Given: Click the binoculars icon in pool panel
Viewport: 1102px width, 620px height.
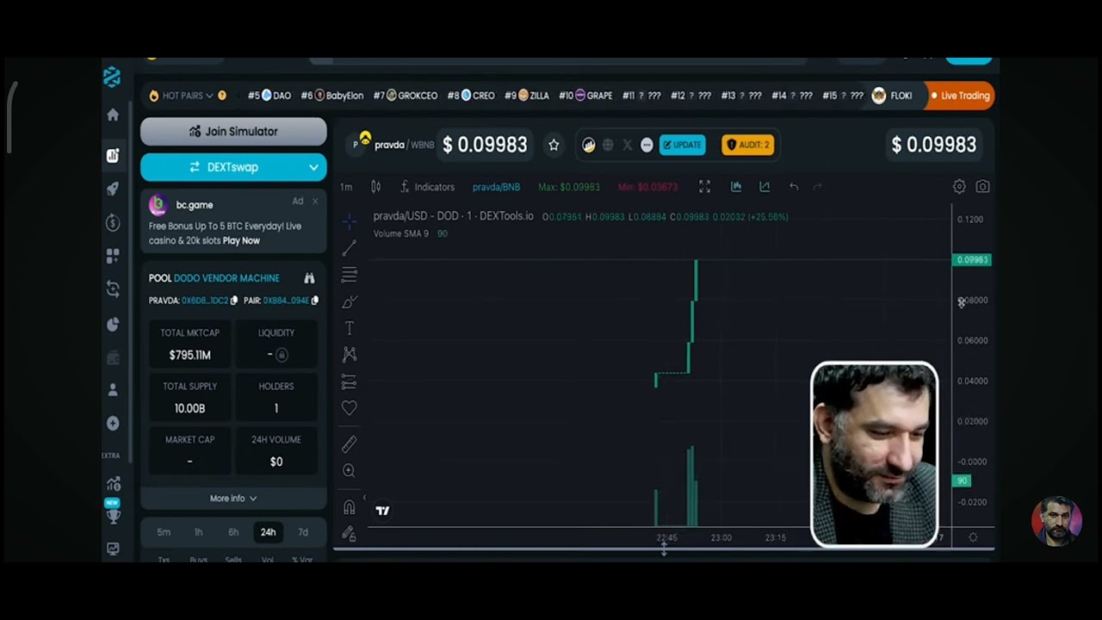Looking at the screenshot, I should click(309, 278).
